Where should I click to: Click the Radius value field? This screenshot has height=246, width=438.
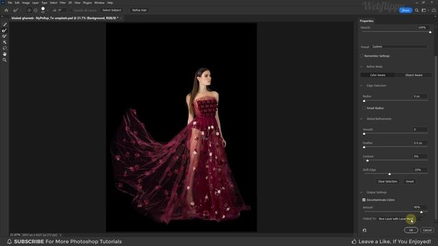(420, 96)
